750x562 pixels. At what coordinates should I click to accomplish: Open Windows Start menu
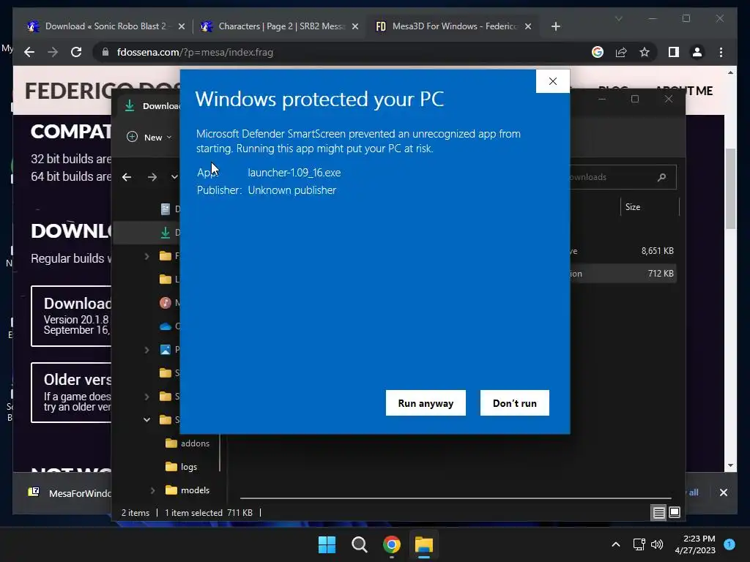pos(327,544)
